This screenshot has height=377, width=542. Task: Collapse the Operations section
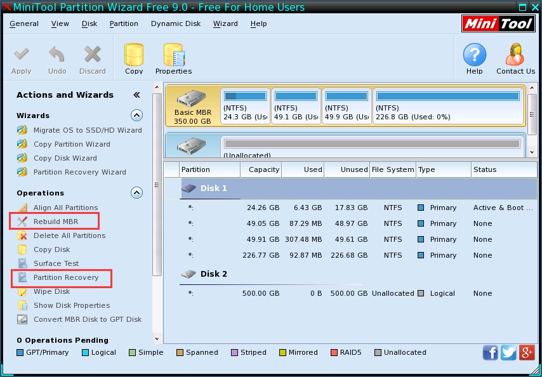[137, 192]
